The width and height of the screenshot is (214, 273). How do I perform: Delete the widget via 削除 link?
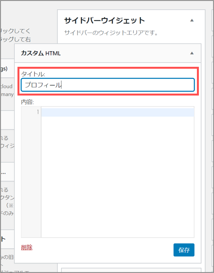tap(27, 247)
